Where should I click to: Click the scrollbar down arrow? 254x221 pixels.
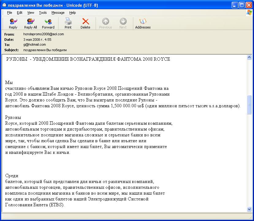pyautogui.click(x=249, y=209)
